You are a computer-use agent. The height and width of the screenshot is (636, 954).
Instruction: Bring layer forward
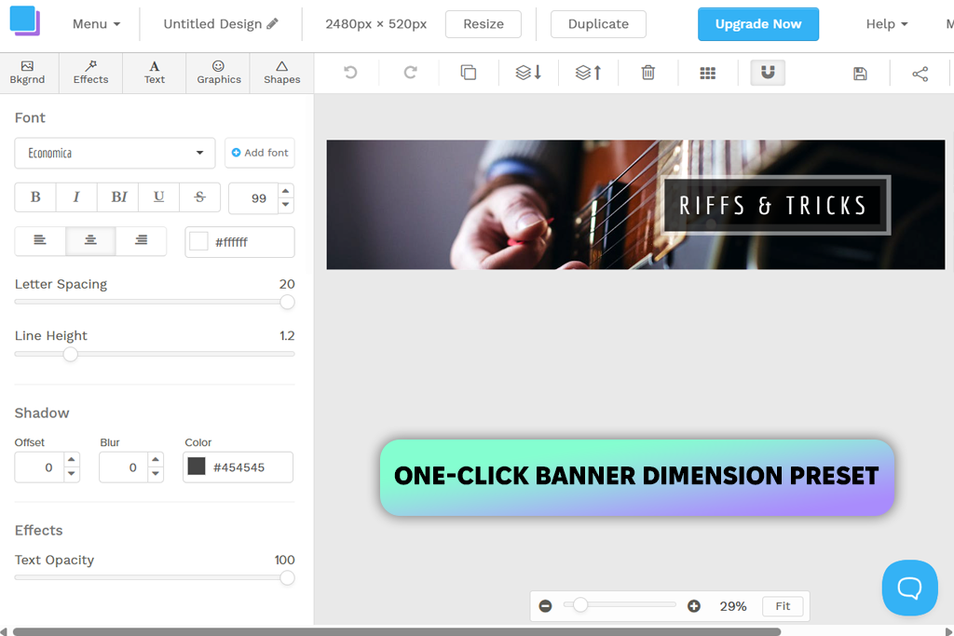pos(588,73)
